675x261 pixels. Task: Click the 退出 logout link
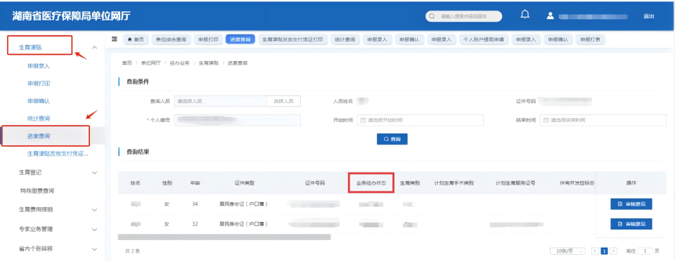(649, 16)
